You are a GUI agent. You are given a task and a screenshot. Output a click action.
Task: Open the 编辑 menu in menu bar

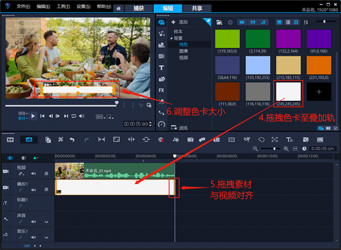pos(43,7)
